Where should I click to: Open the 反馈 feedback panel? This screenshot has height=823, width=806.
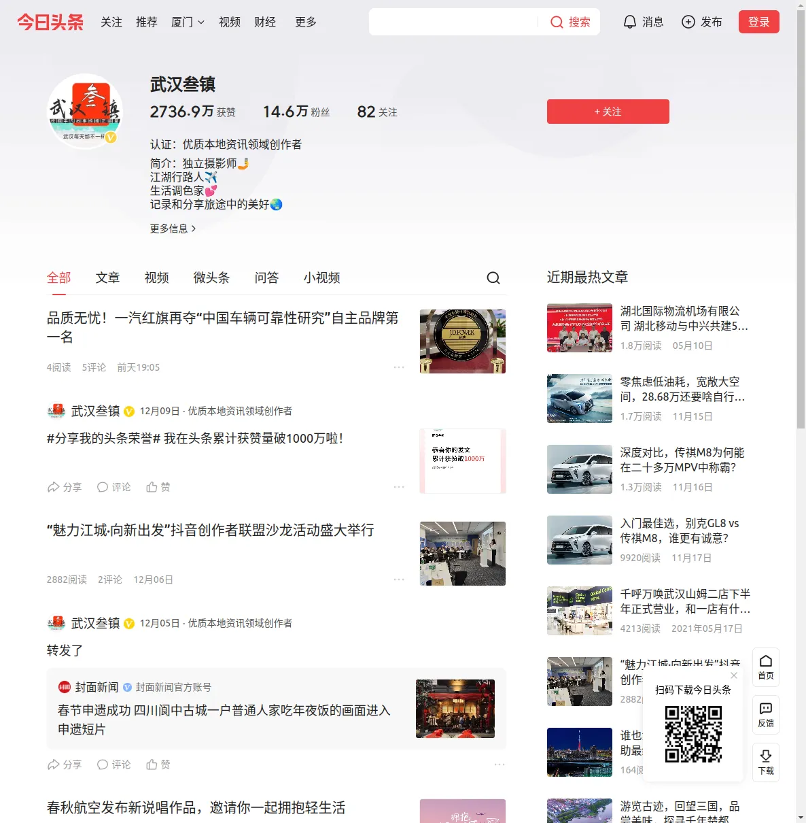coord(766,715)
